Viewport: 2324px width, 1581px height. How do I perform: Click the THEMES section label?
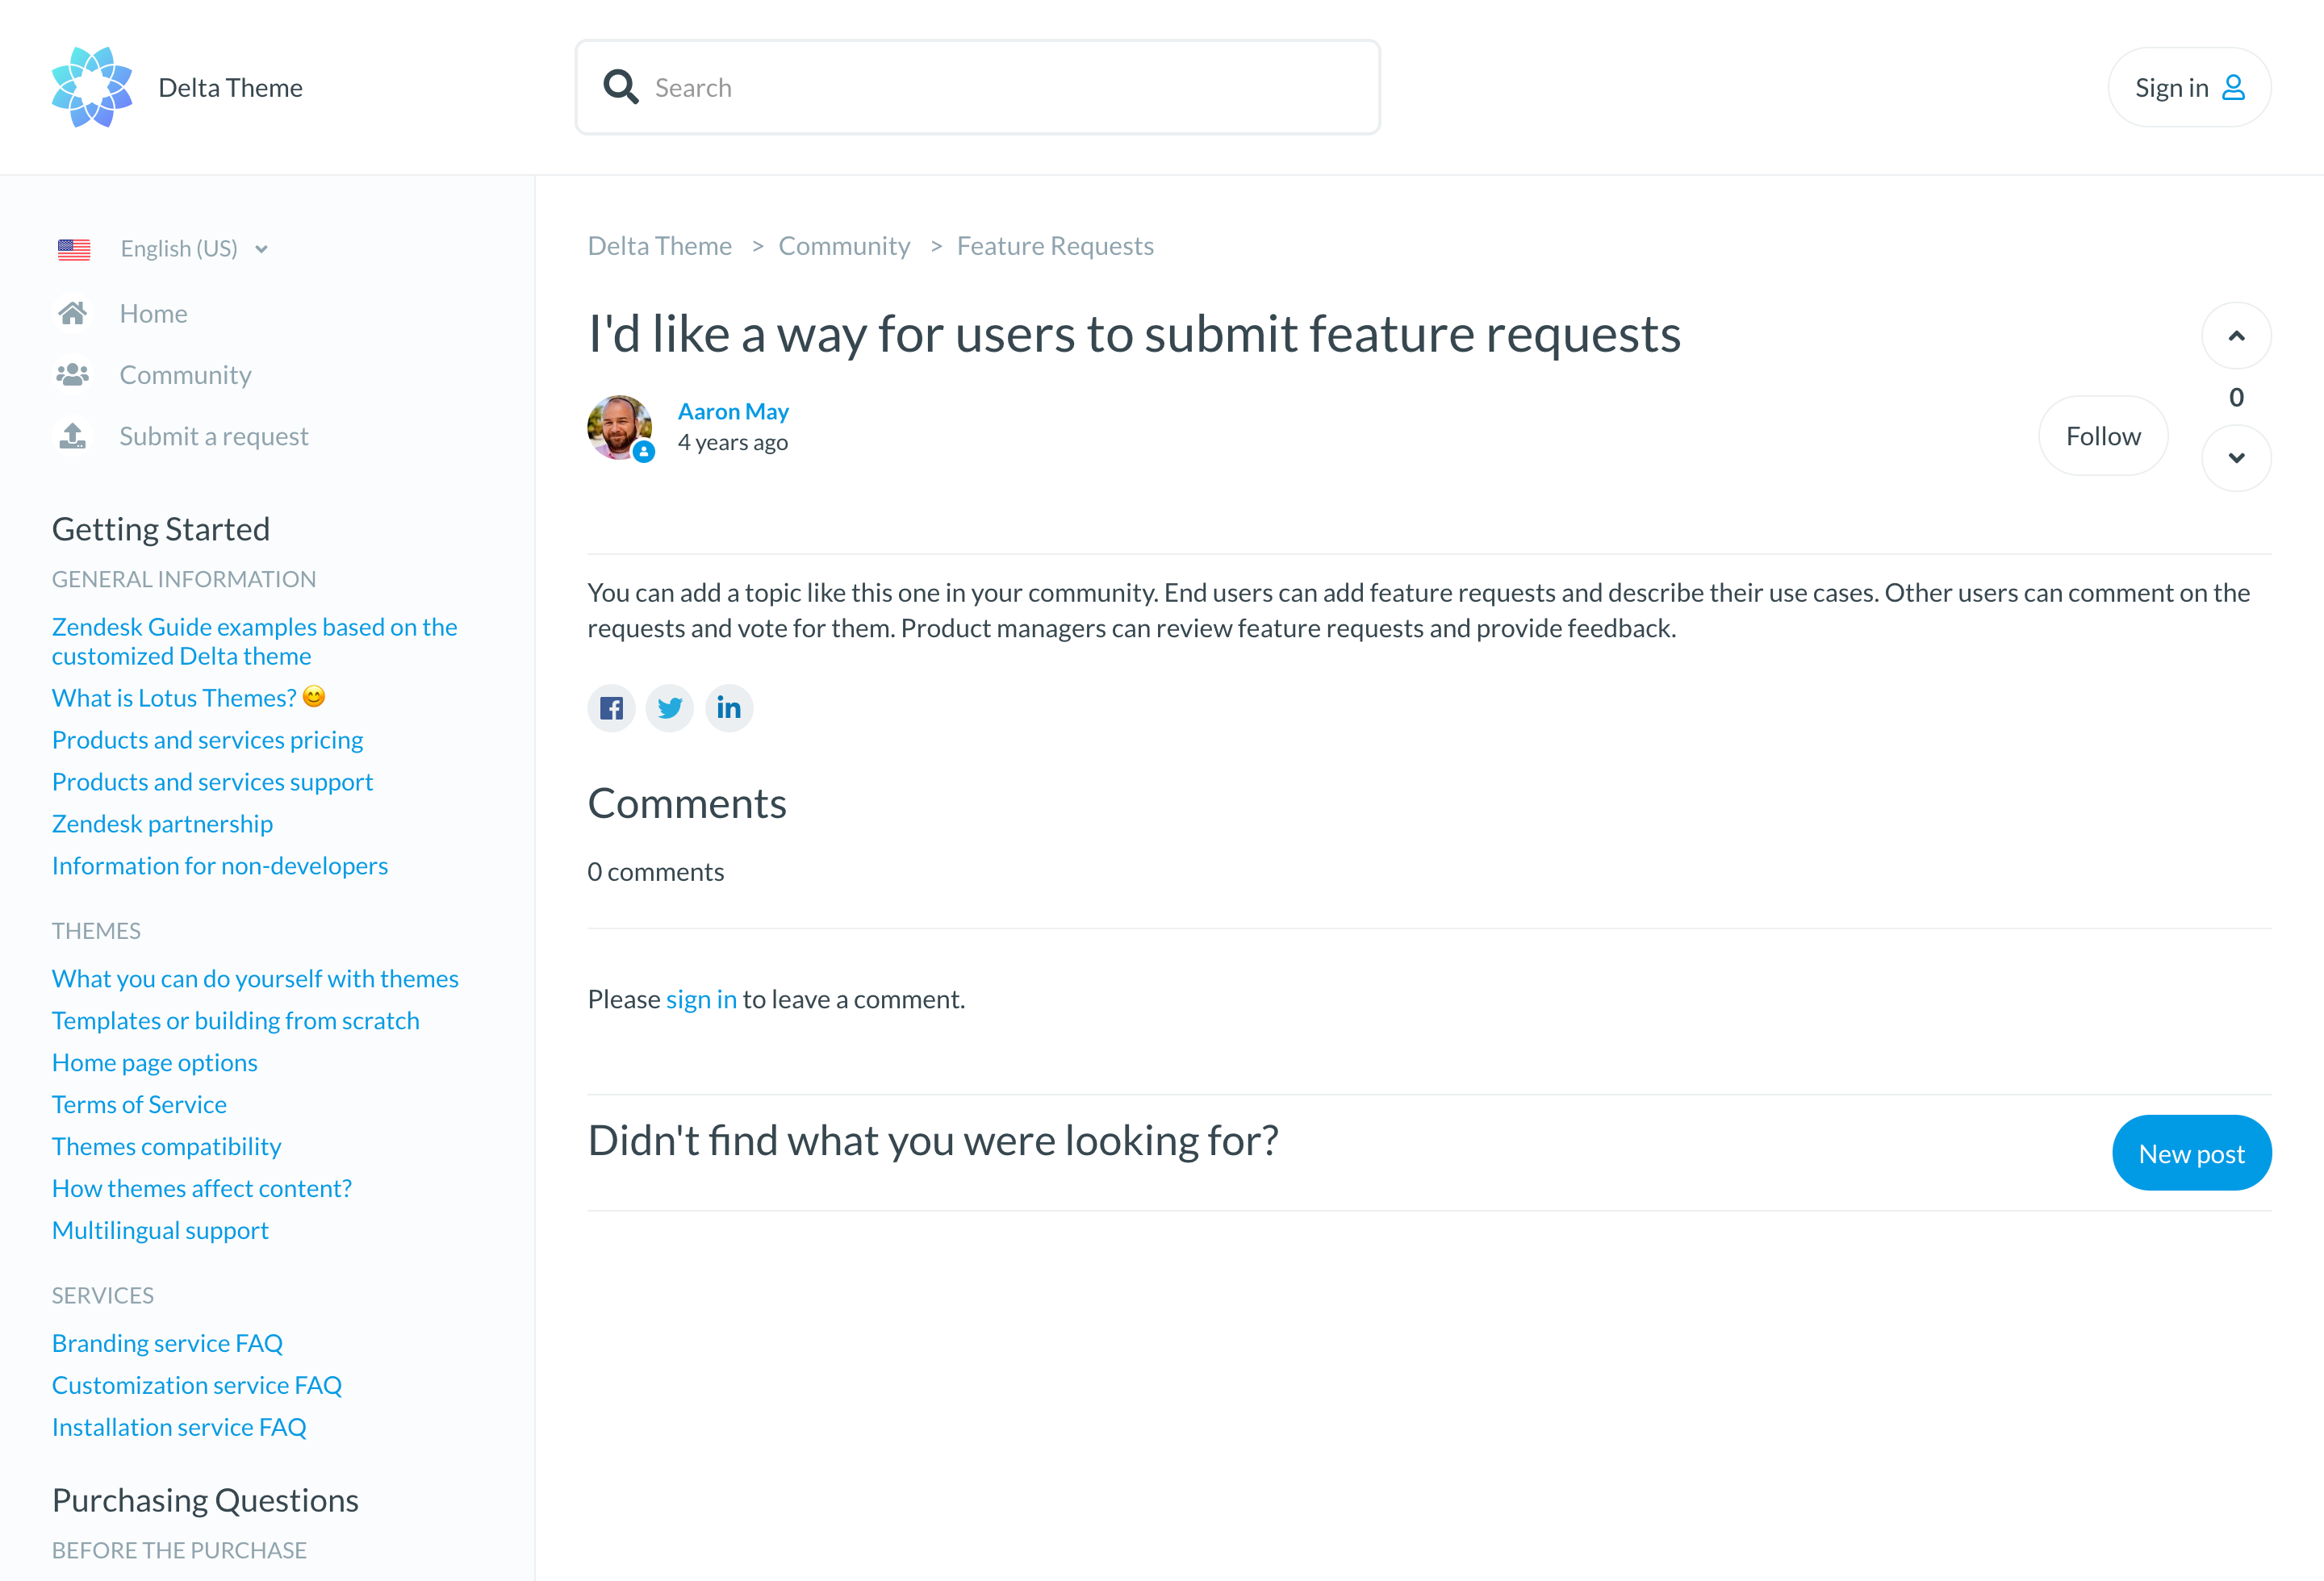[x=96, y=932]
